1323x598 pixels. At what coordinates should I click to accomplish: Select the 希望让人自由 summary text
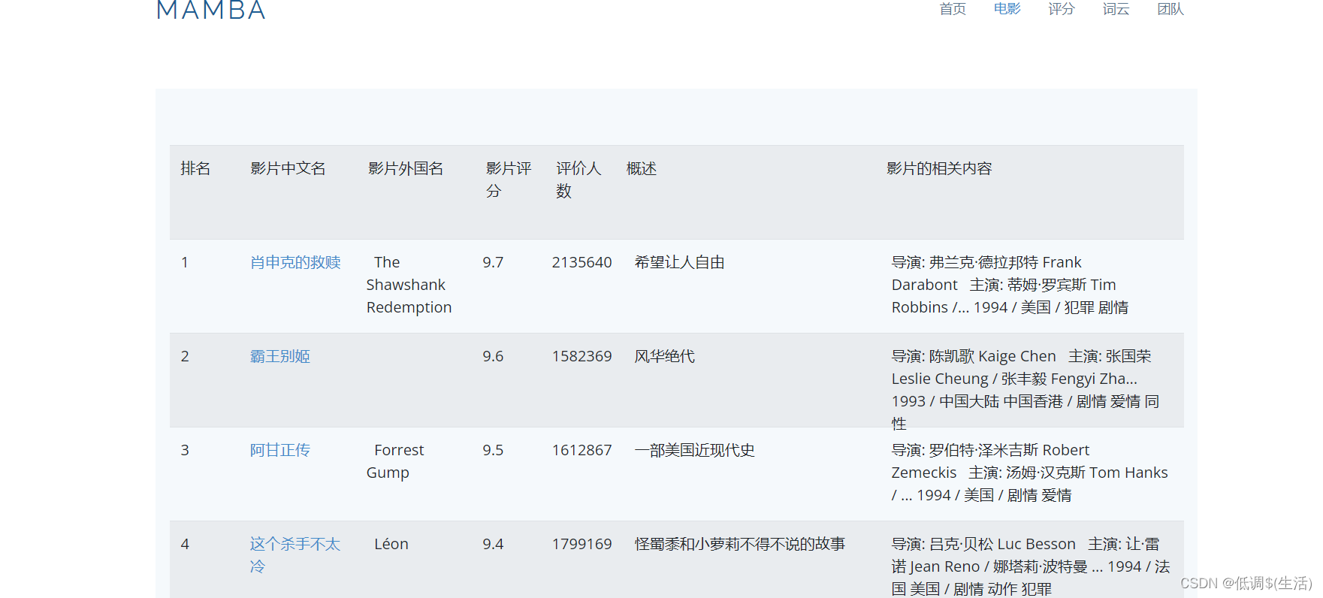tap(680, 262)
